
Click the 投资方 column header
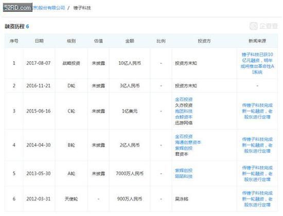(x=204, y=41)
